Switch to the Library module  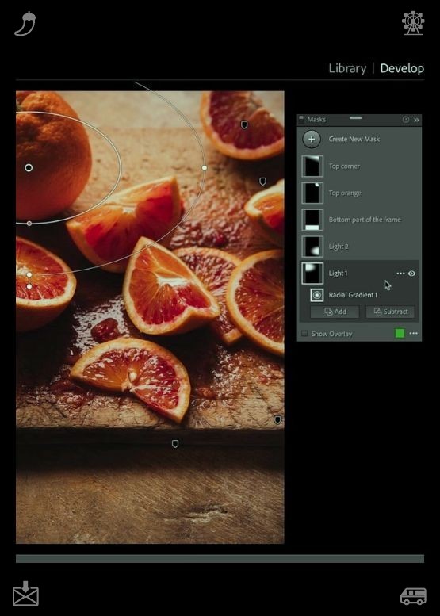(347, 68)
